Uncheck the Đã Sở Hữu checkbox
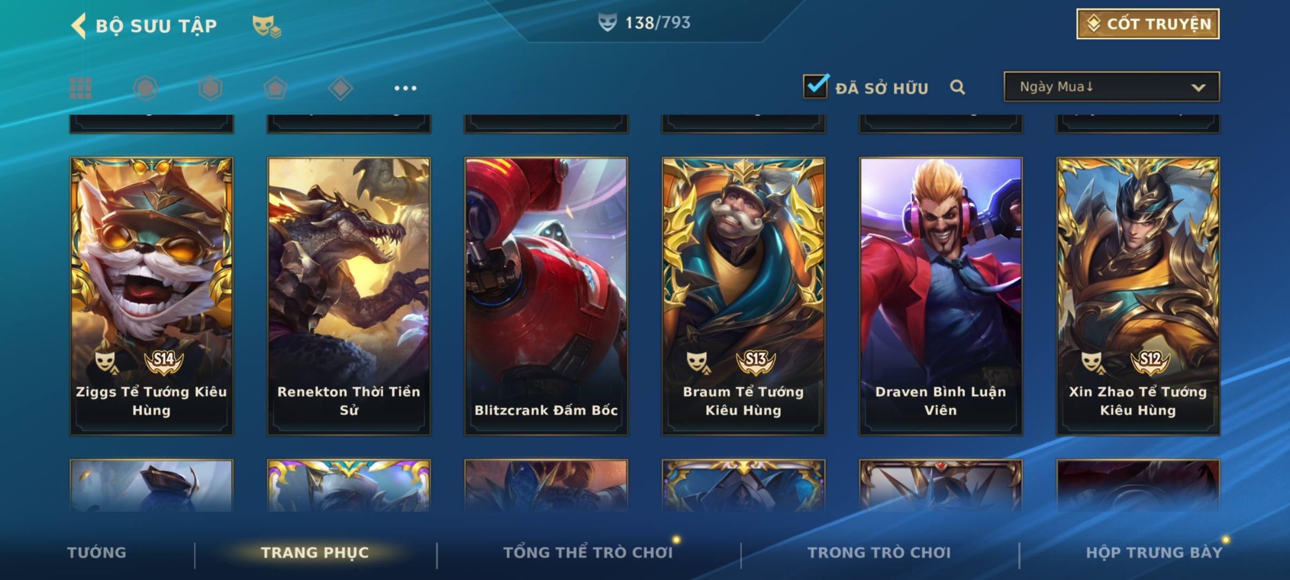The width and height of the screenshot is (1290, 580). click(x=815, y=86)
